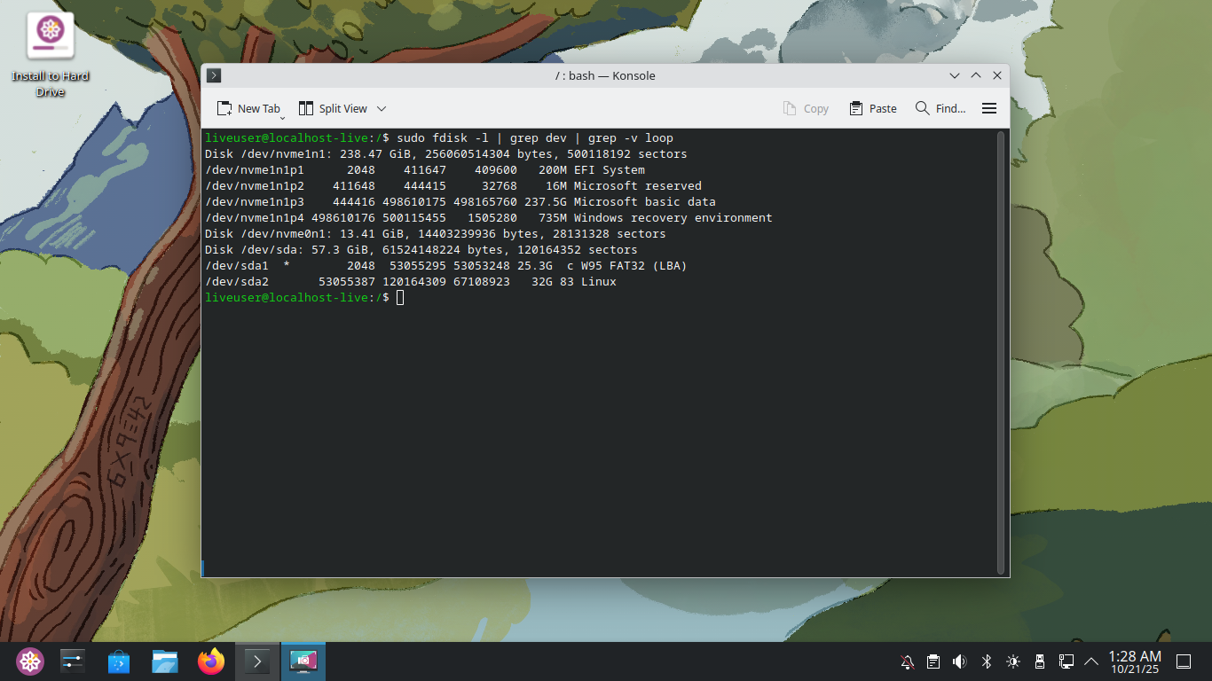Click the Split View button
Image resolution: width=1212 pixels, height=681 pixels.
point(332,108)
